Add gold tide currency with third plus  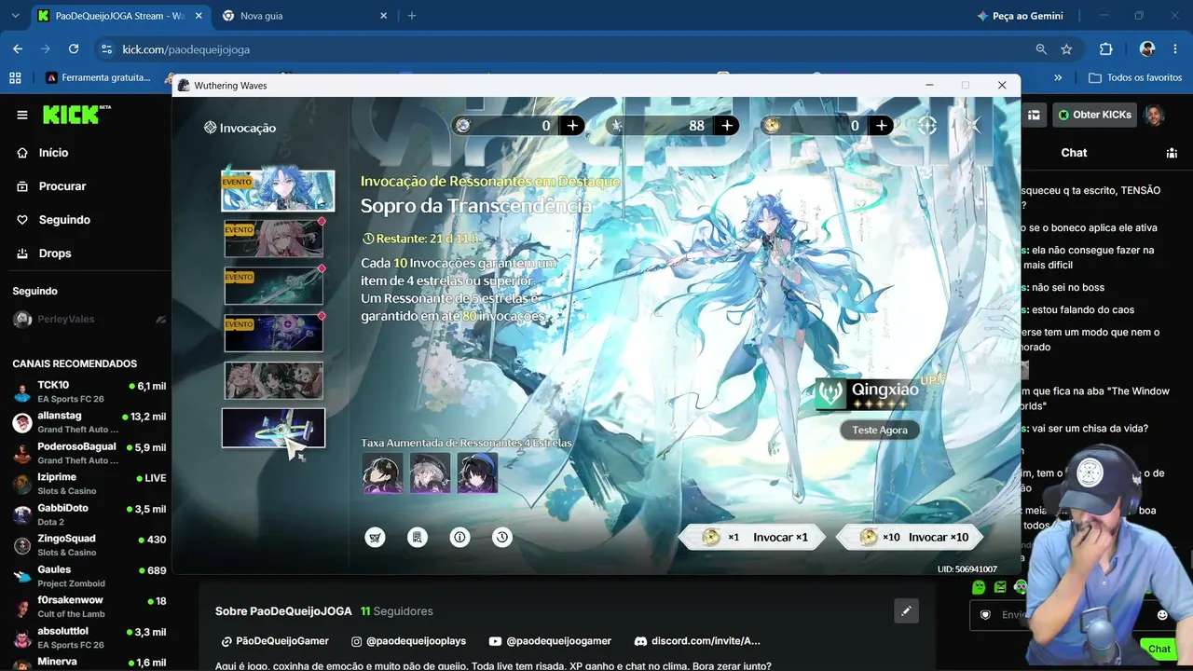click(x=882, y=126)
